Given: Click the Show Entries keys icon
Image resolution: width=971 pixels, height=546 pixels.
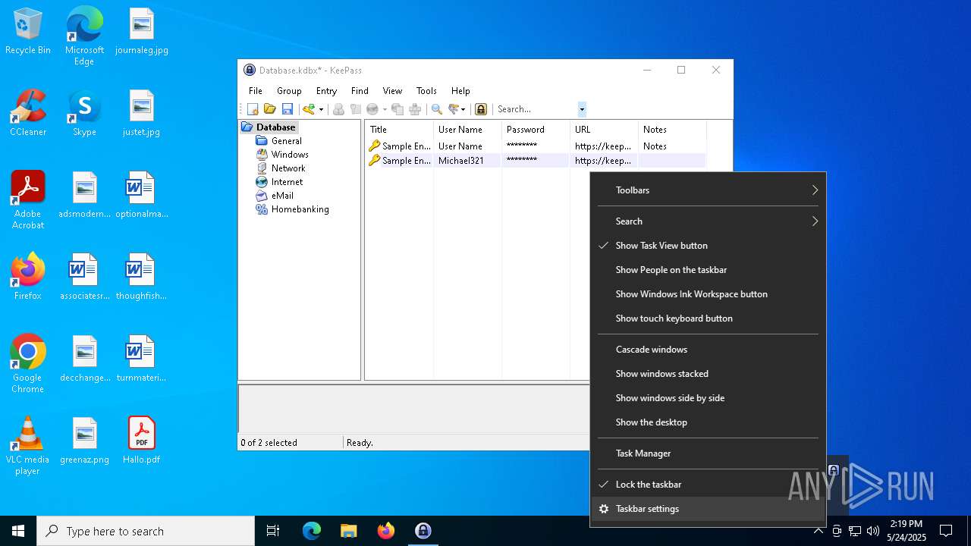Looking at the screenshot, I should [x=454, y=109].
